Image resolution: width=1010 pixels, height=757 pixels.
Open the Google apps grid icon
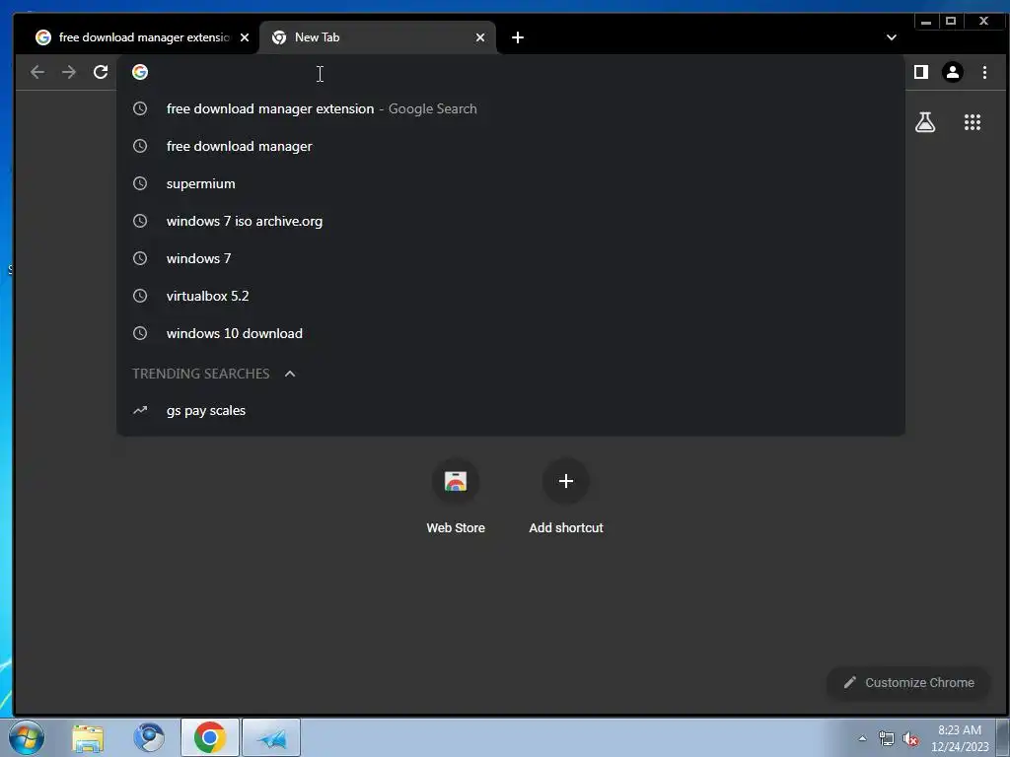pos(972,122)
